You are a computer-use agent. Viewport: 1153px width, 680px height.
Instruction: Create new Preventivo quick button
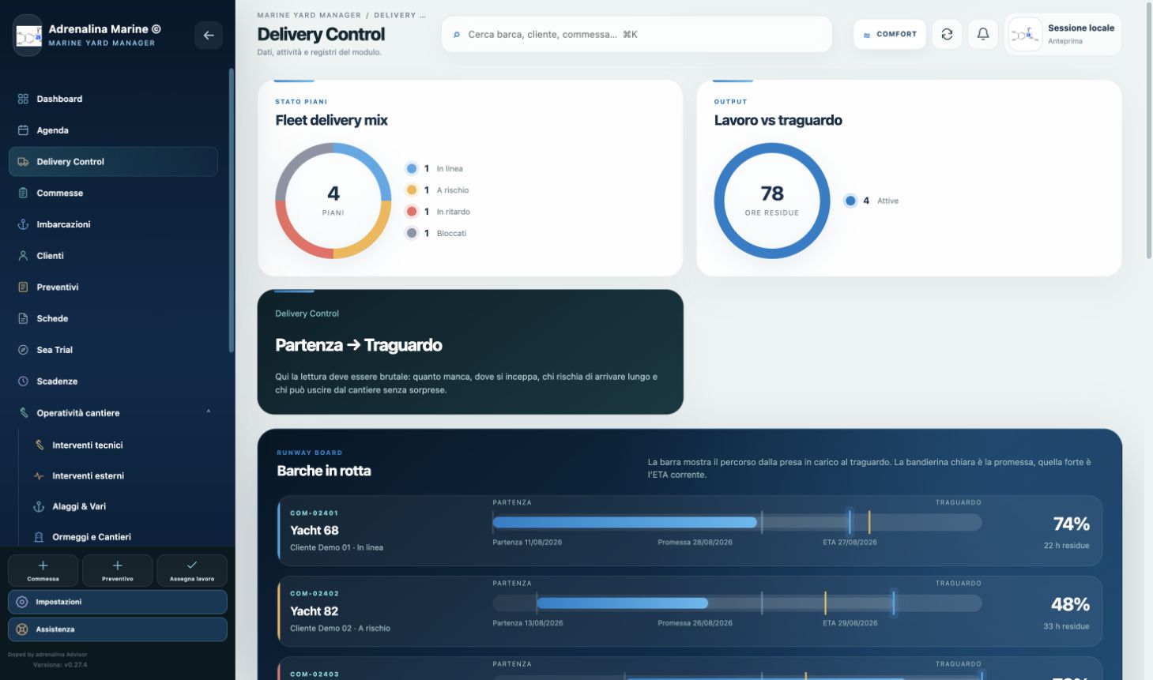point(118,570)
